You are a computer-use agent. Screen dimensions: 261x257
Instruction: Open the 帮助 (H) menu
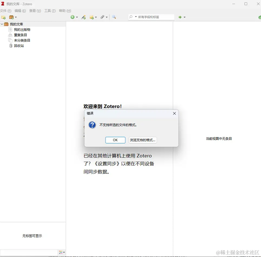(65, 11)
